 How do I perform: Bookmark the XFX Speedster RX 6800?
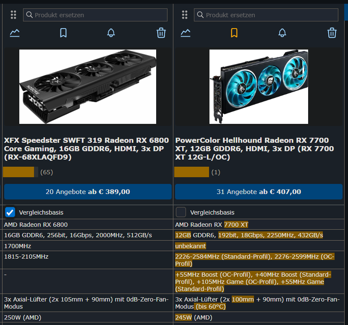click(63, 33)
